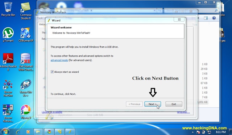
Task: Open the file explorer taskbar button
Action: tap(38, 132)
